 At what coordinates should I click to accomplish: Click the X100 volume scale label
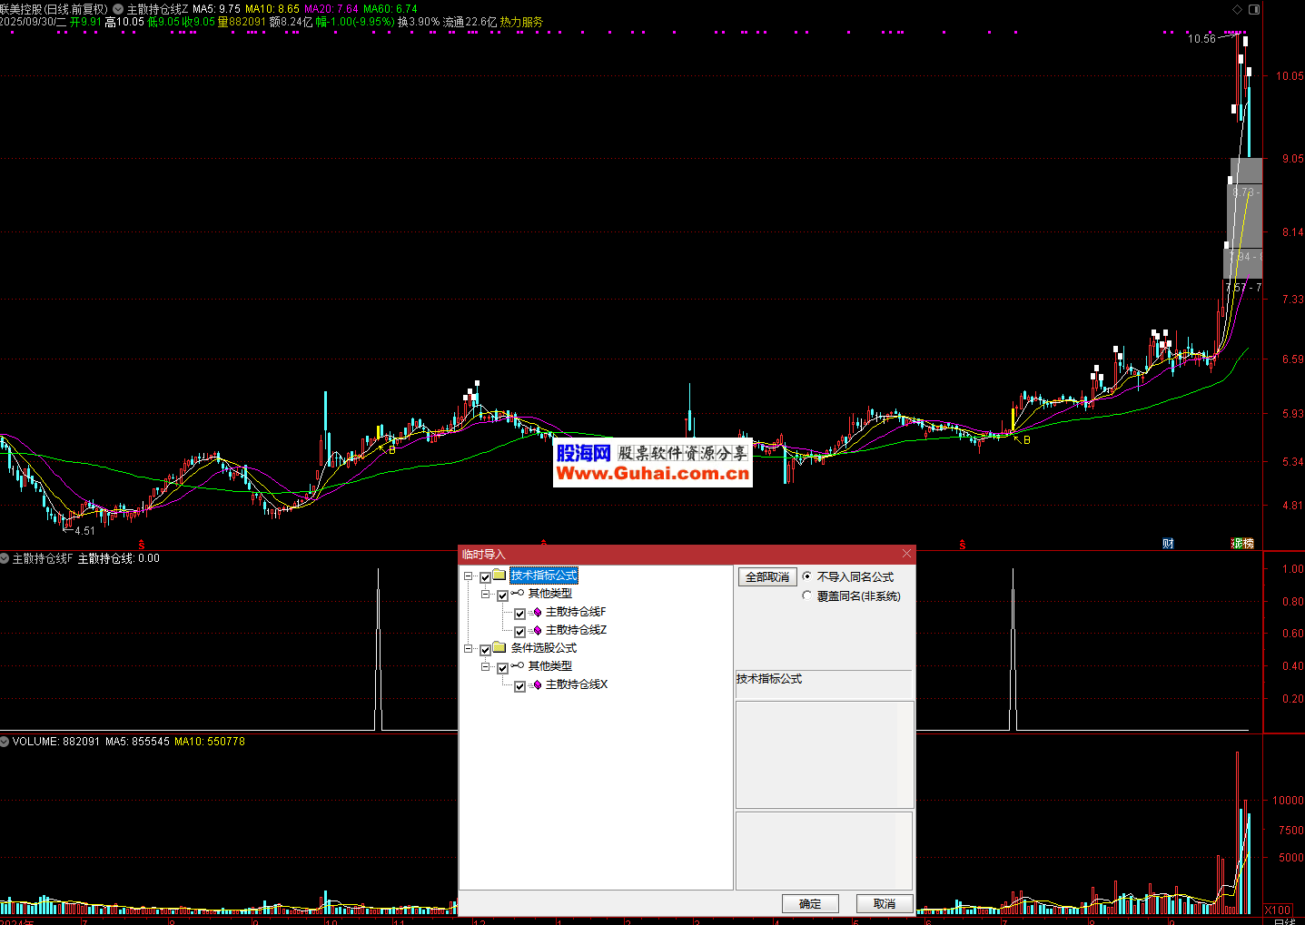(x=1278, y=910)
